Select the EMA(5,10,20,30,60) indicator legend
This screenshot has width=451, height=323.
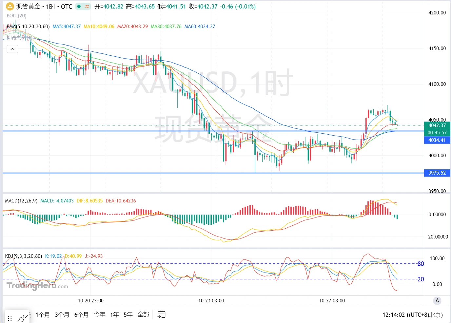click(28, 27)
